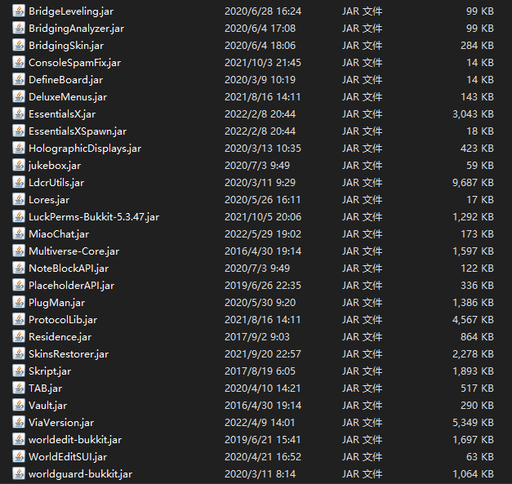Screen dimensions: 512x484
Task: Click the JAR icon beside BridgingSkin.jar
Action: point(19,46)
